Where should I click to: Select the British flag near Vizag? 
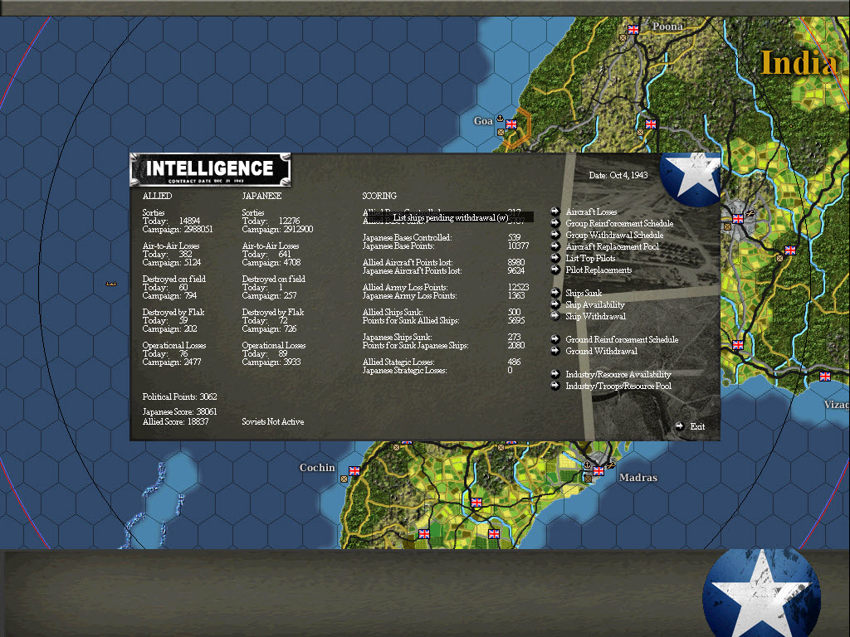[x=825, y=377]
